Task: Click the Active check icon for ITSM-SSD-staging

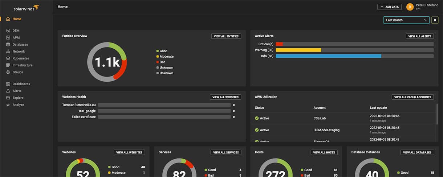Action: pyautogui.click(x=257, y=130)
